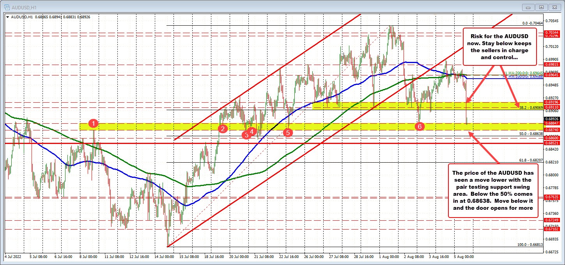Click the 50% support explanation note box

(x=494, y=191)
